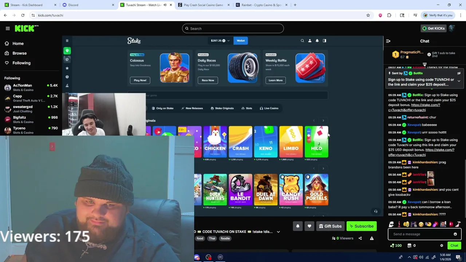
Task: Select the New Releases tab
Action: tap(192, 108)
